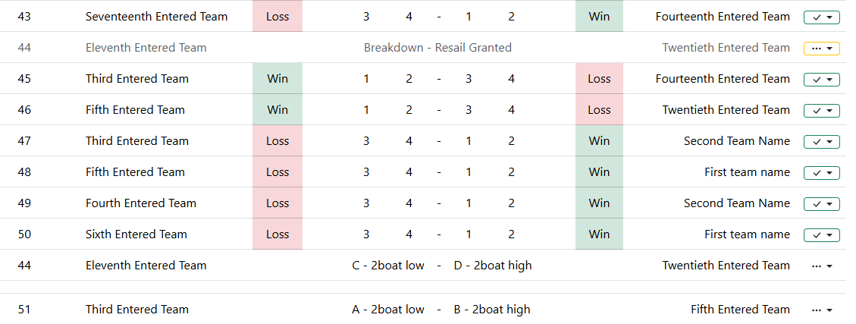The image size is (856, 324).
Task: Click the Loss cell beside Twentieth Entered Team in race 46
Action: coord(599,110)
